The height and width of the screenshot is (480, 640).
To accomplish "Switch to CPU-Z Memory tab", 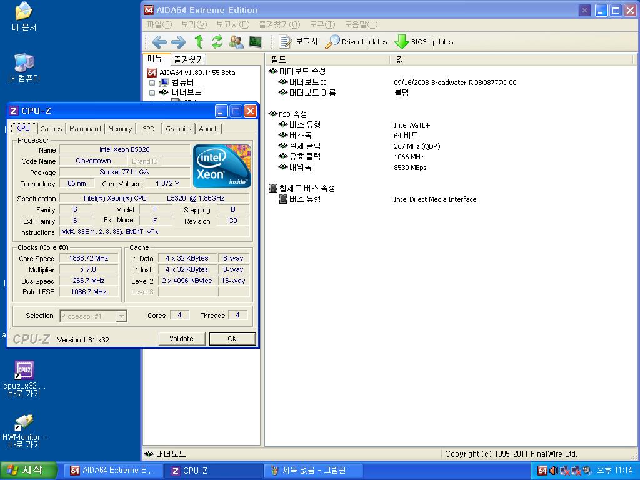I will [120, 129].
